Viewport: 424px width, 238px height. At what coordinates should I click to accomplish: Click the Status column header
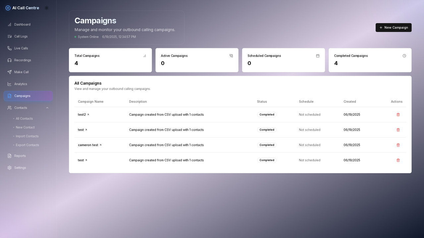tap(262, 101)
